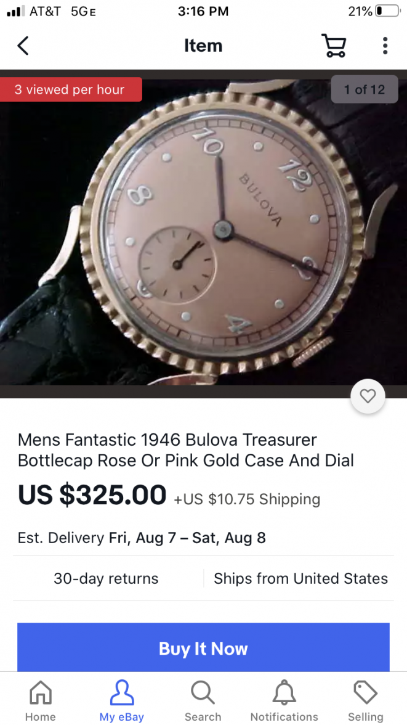The height and width of the screenshot is (725, 407).
Task: Tap the US $325.00 price
Action: [x=92, y=494]
